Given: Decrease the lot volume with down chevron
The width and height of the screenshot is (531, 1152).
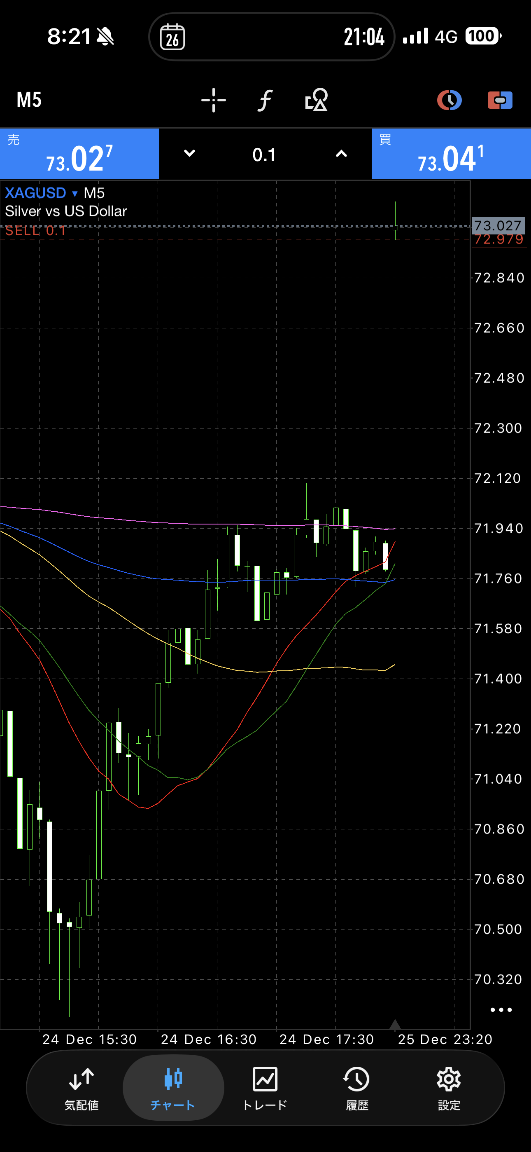Looking at the screenshot, I should coord(189,154).
